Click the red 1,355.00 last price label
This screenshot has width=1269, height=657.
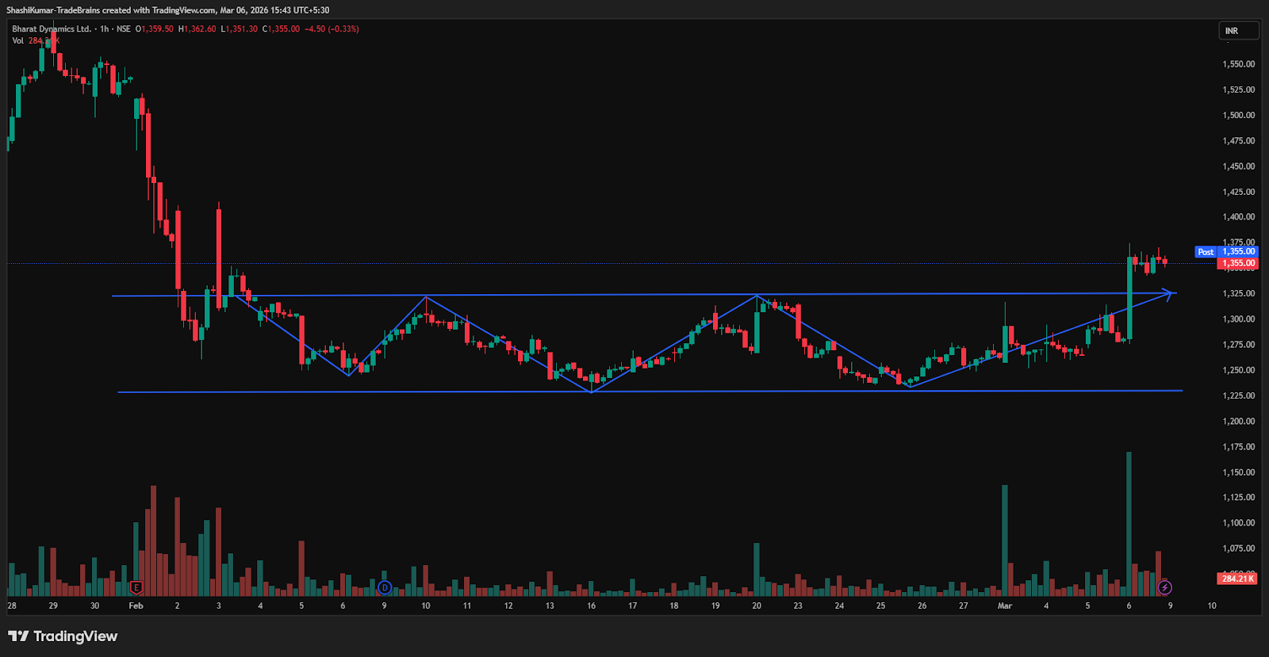pos(1238,263)
